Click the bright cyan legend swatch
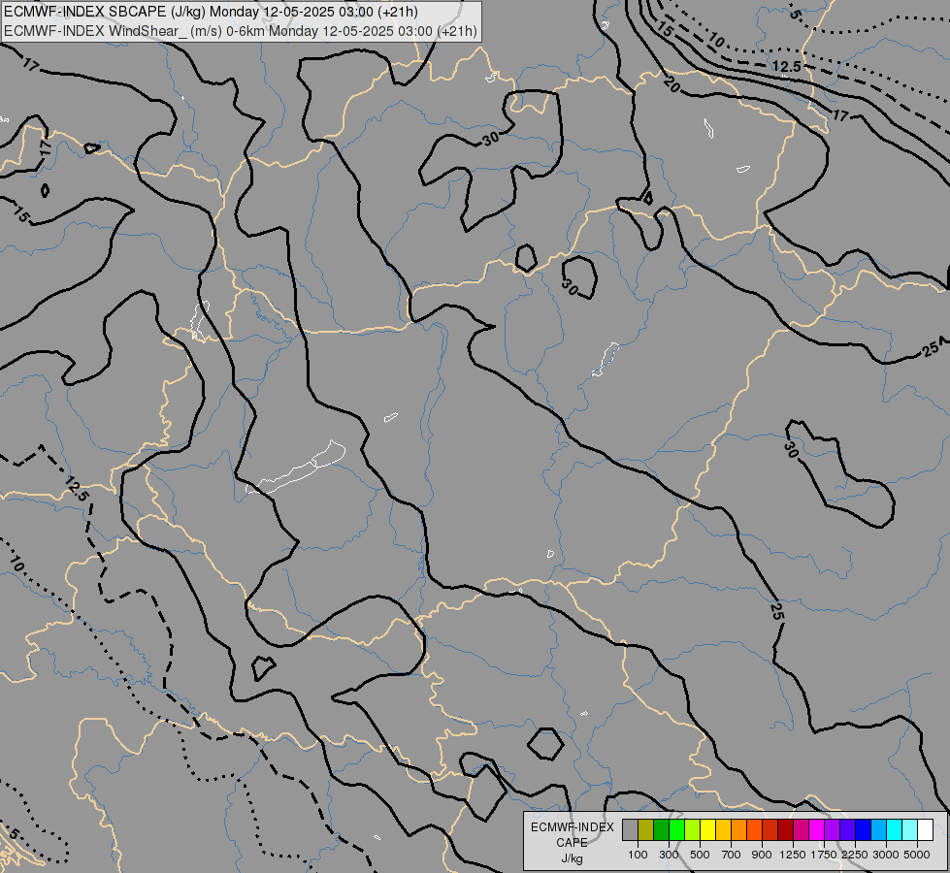Image resolution: width=950 pixels, height=873 pixels. 895,830
